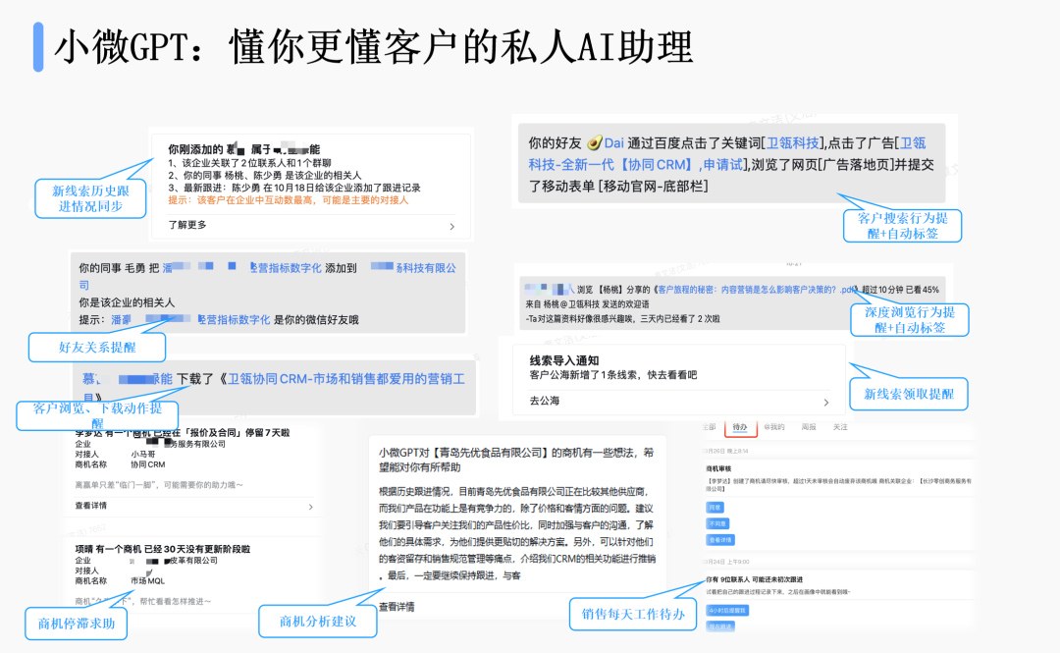Go to the 关注 tab
Image resolution: width=1060 pixels, height=653 pixels.
tap(840, 427)
